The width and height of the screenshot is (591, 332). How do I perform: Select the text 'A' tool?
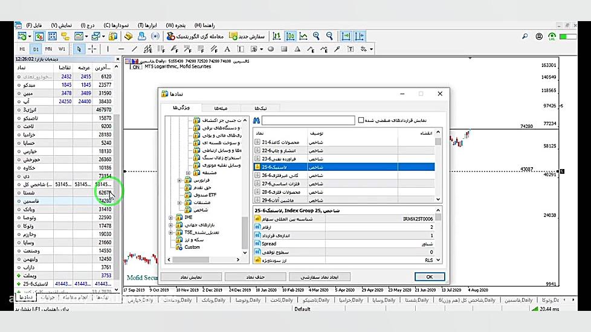(227, 49)
